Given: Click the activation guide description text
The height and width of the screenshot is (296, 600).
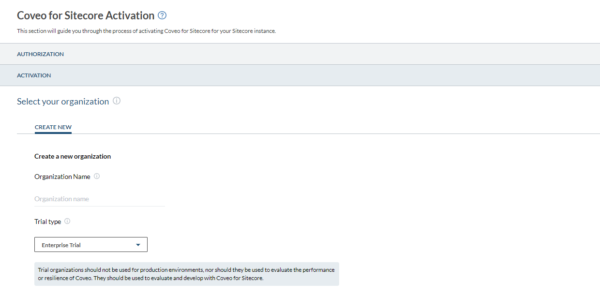Looking at the screenshot, I should (146, 31).
